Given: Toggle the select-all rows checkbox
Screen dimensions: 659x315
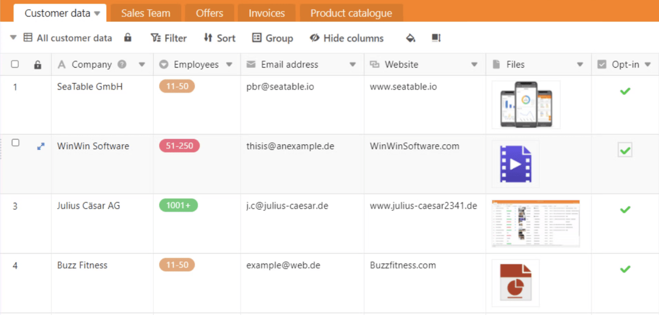Looking at the screenshot, I should (15, 64).
